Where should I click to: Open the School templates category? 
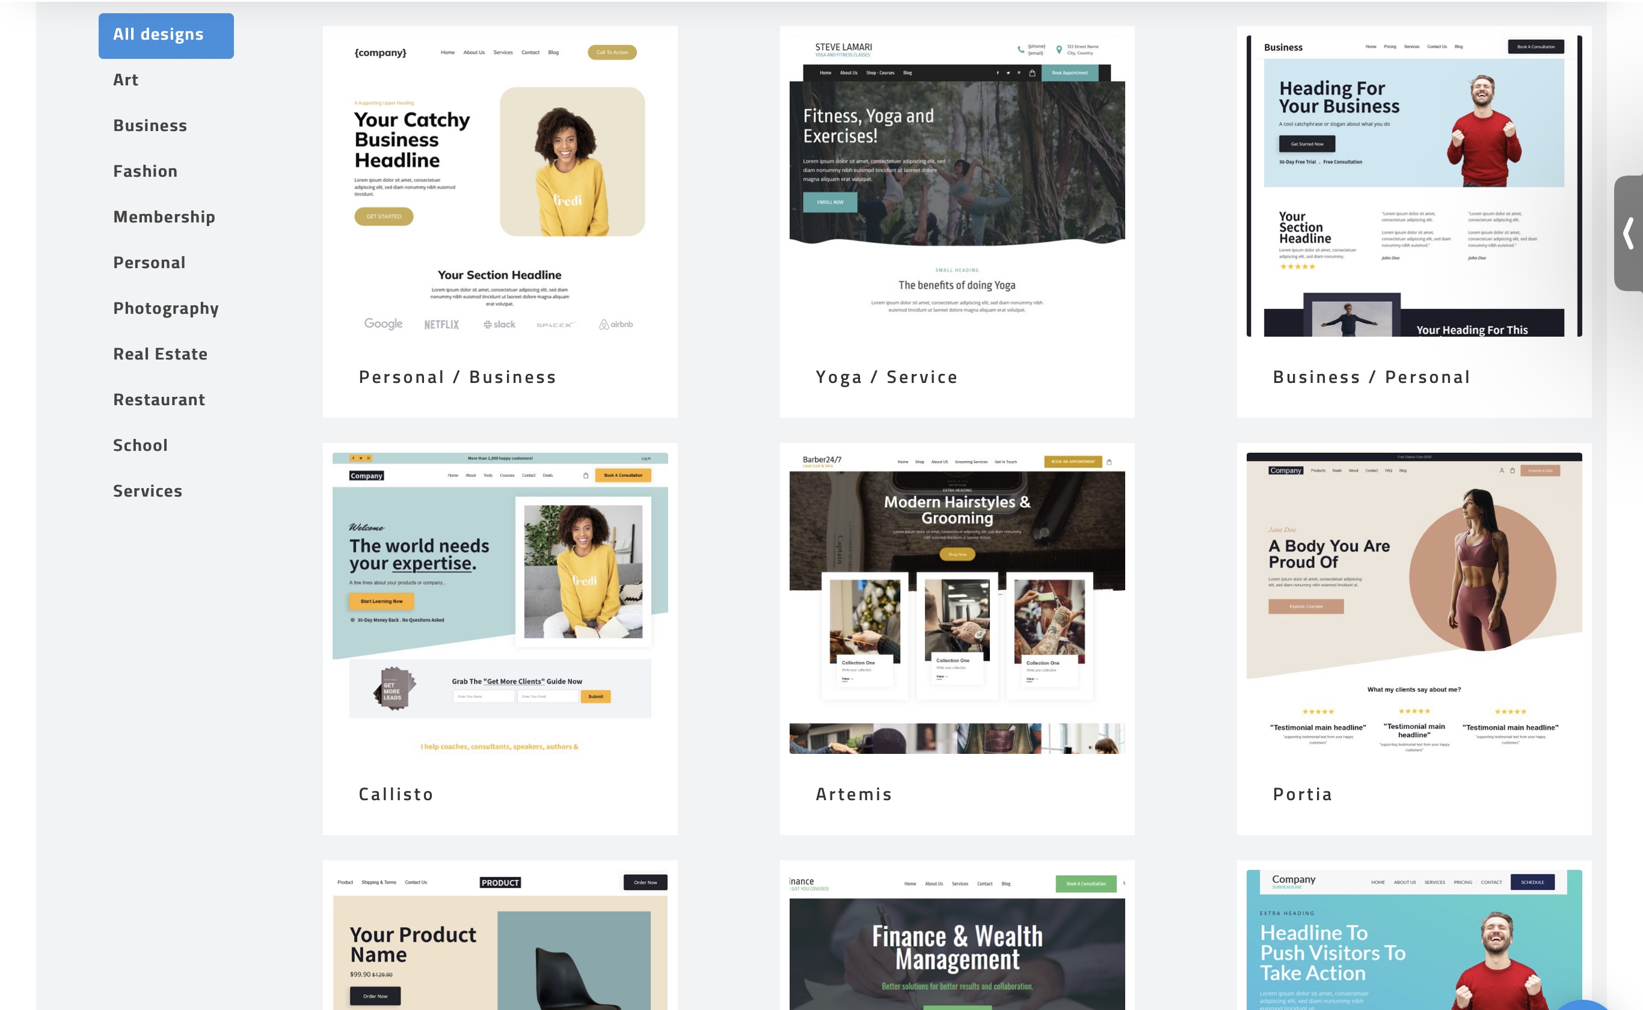140,445
